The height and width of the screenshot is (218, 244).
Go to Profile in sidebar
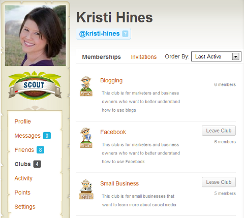23,121
